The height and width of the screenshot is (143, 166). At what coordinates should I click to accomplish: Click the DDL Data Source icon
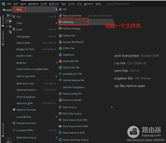(60, 114)
